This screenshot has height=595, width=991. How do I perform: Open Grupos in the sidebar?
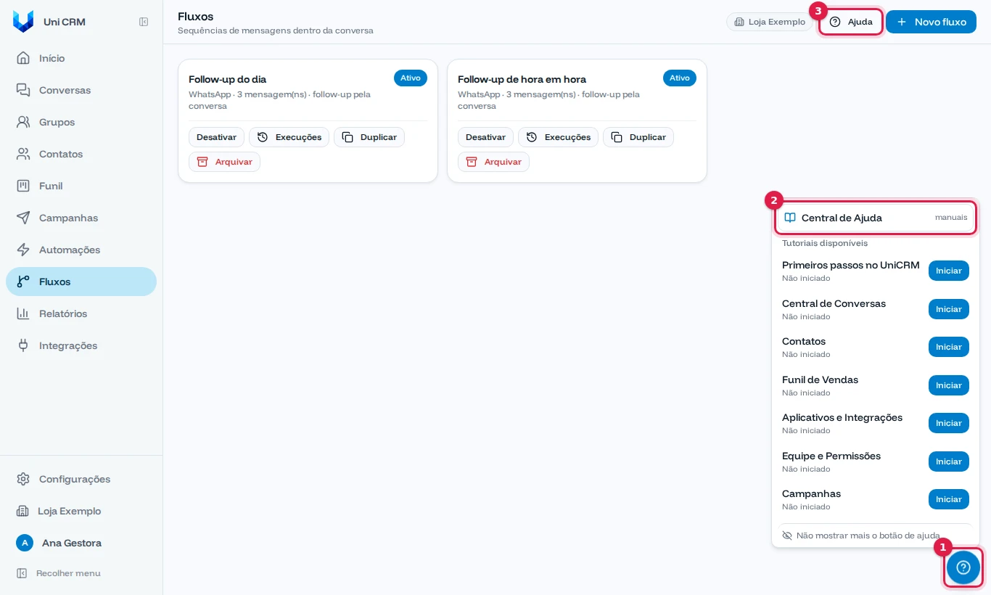click(x=81, y=122)
